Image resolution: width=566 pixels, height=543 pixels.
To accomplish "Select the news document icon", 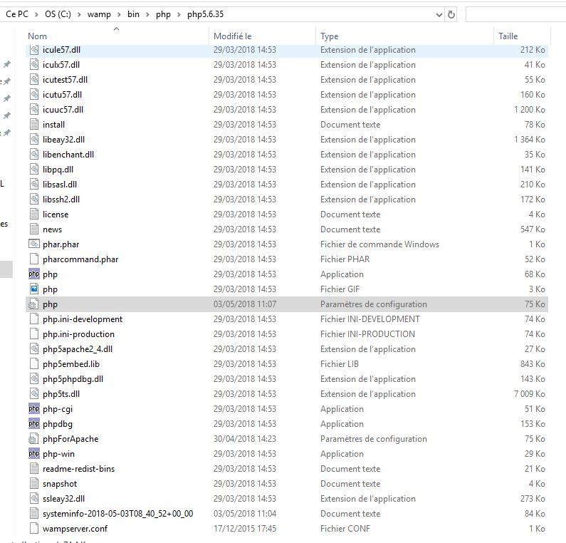I will [34, 229].
